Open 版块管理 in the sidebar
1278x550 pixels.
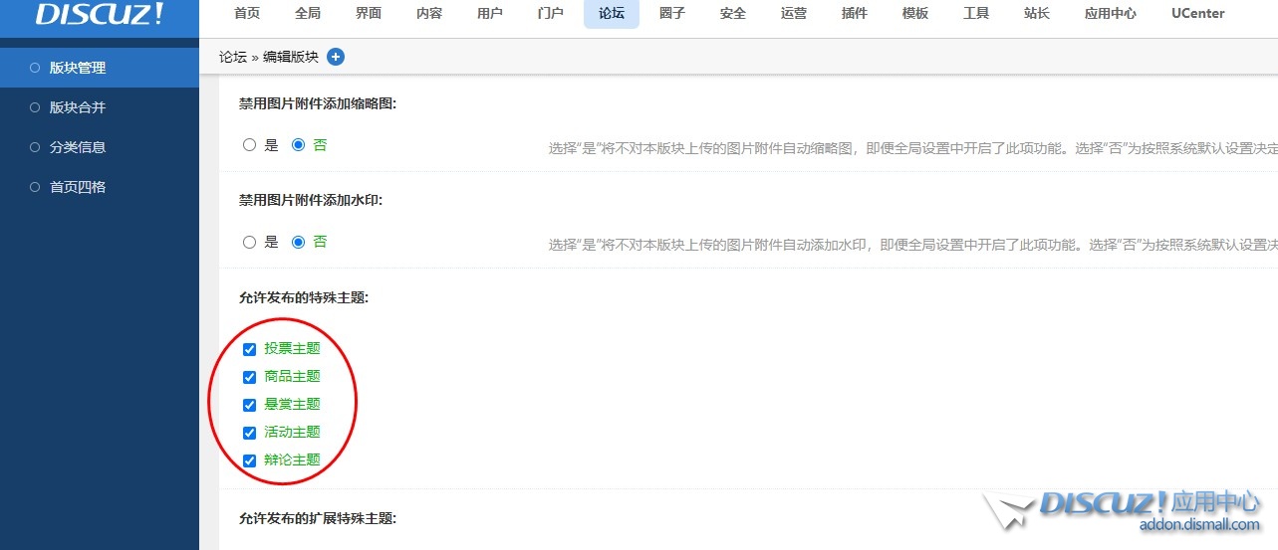pyautogui.click(x=78, y=68)
